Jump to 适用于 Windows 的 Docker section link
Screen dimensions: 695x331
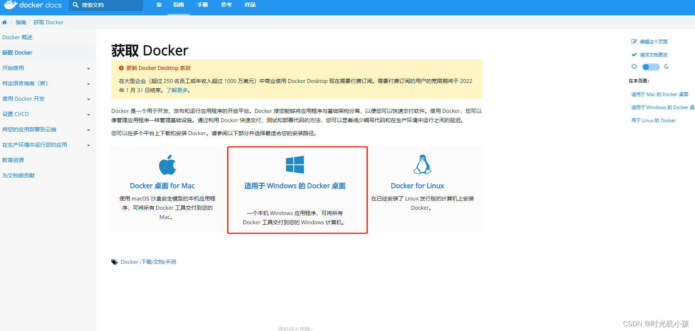[663, 107]
